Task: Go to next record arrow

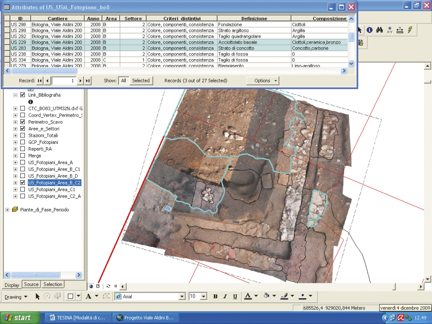Action: coord(80,81)
